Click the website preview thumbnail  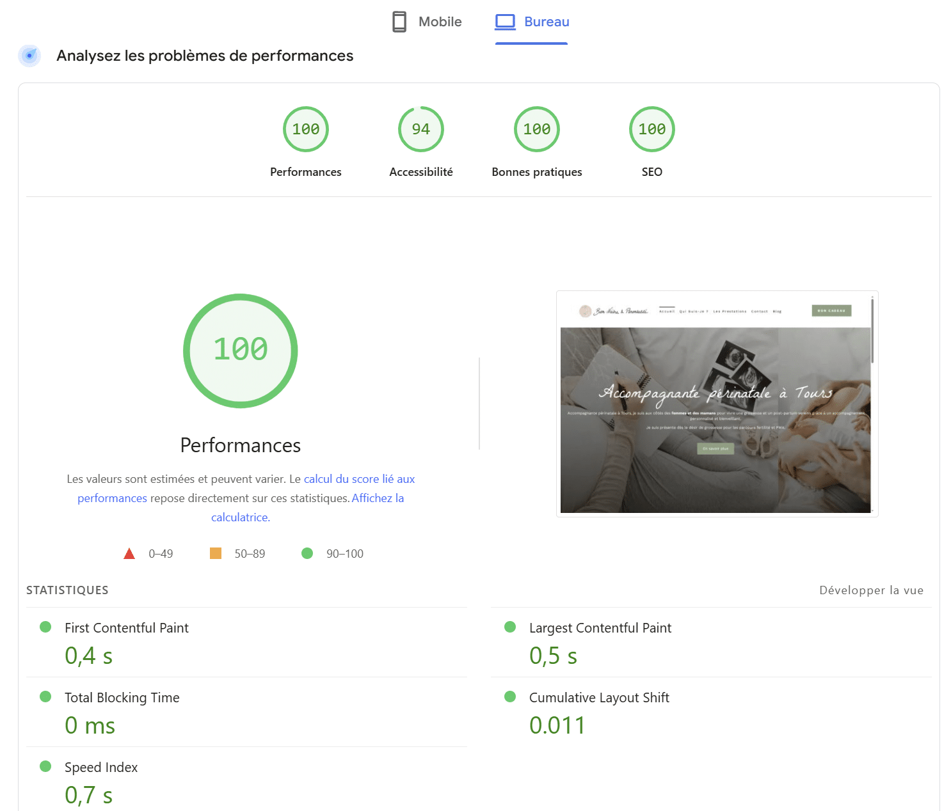point(716,404)
